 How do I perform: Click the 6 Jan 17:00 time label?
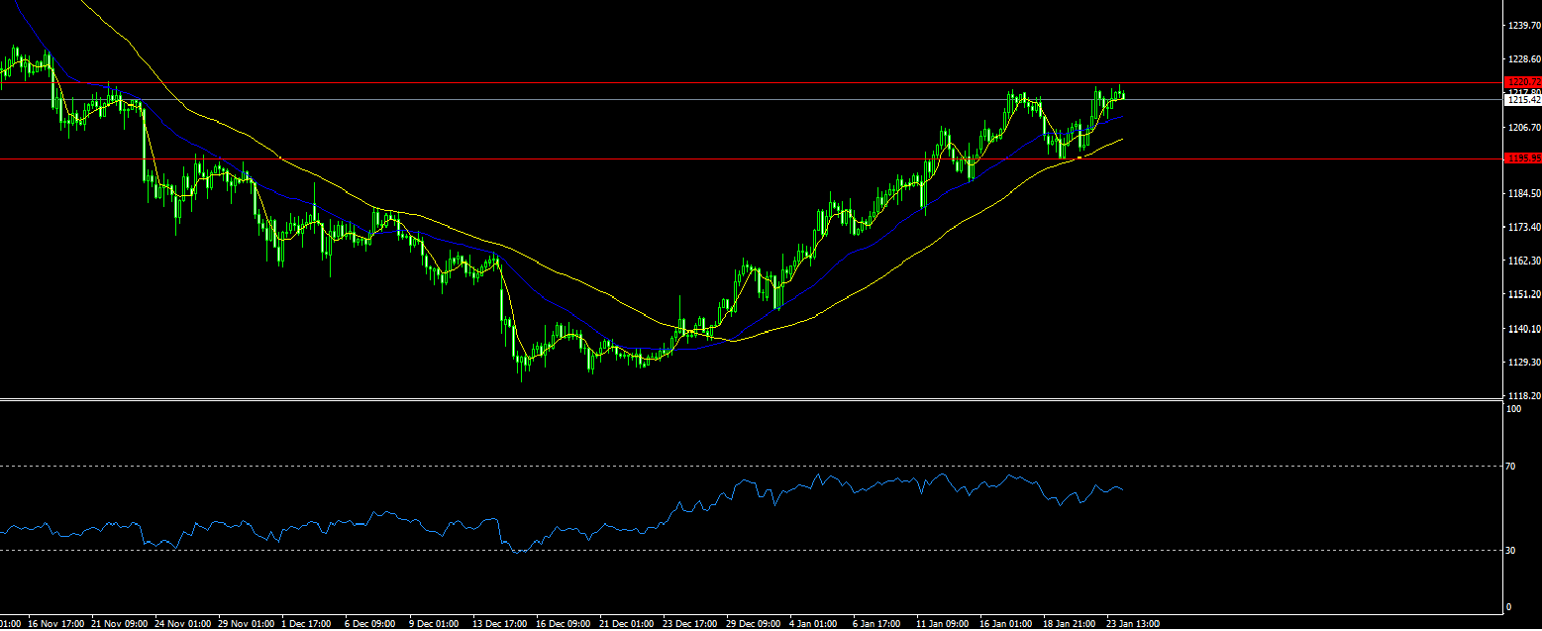(x=878, y=624)
